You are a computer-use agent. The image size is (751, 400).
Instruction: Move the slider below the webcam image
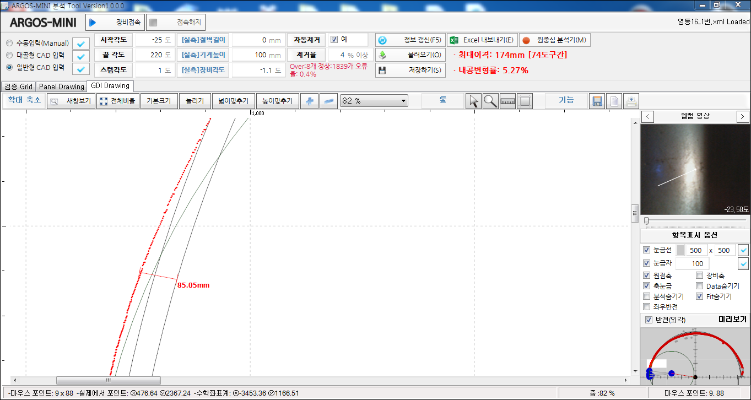click(647, 220)
